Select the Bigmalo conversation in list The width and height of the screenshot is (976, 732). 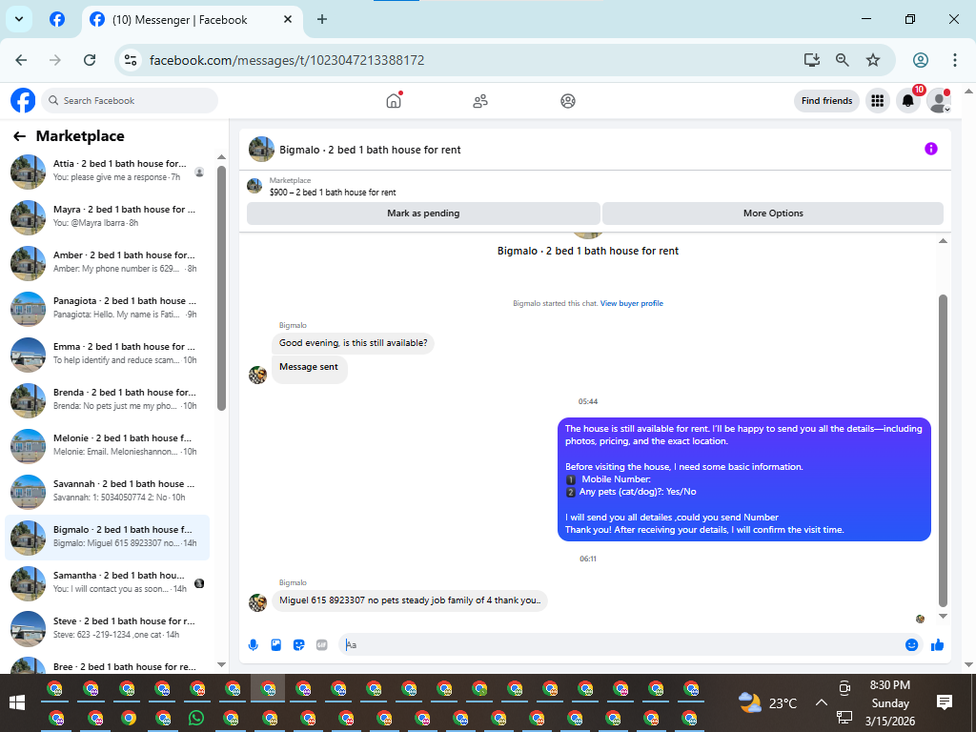[x=107, y=538]
